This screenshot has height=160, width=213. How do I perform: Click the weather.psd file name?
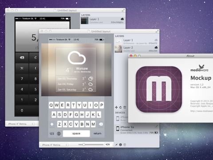coord(129,51)
